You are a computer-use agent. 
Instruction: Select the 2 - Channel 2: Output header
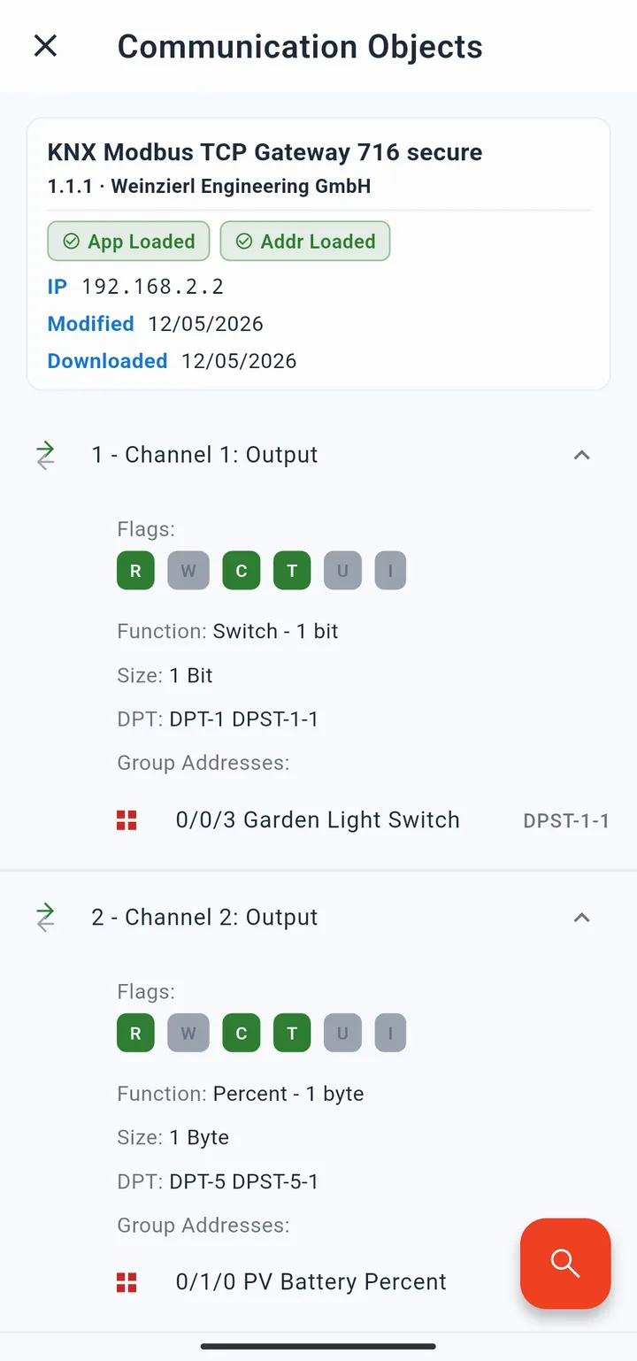(x=318, y=918)
